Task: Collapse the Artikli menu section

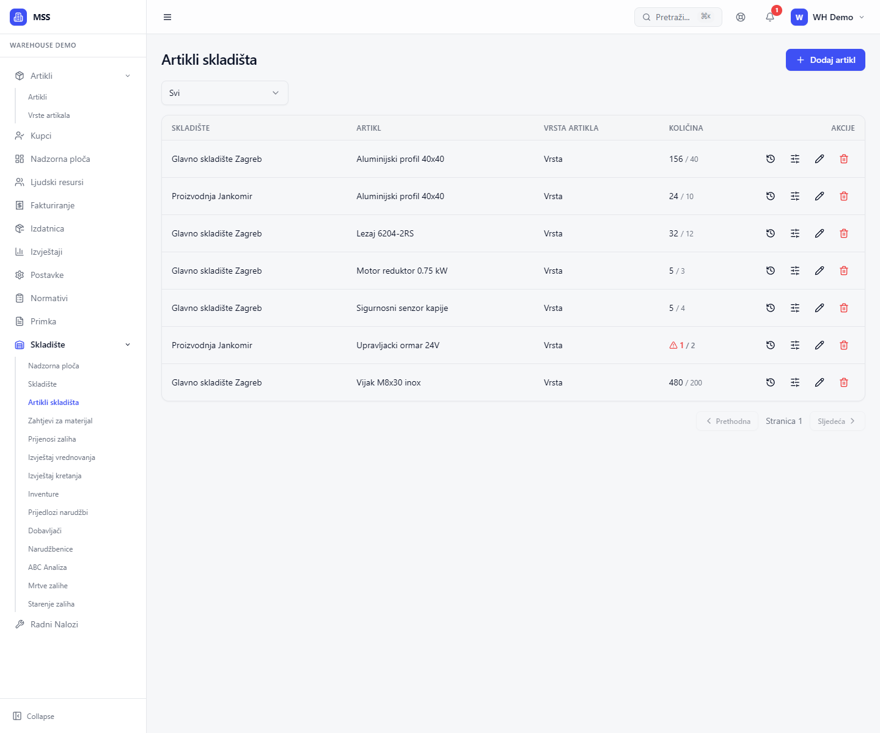Action: (128, 76)
